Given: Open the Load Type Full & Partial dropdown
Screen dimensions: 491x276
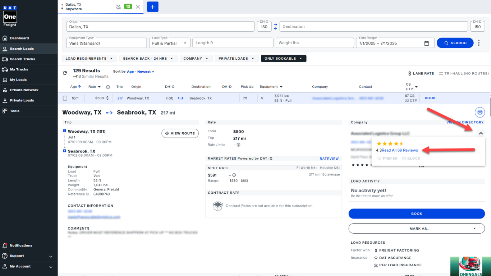Looking at the screenshot, I should [170, 43].
